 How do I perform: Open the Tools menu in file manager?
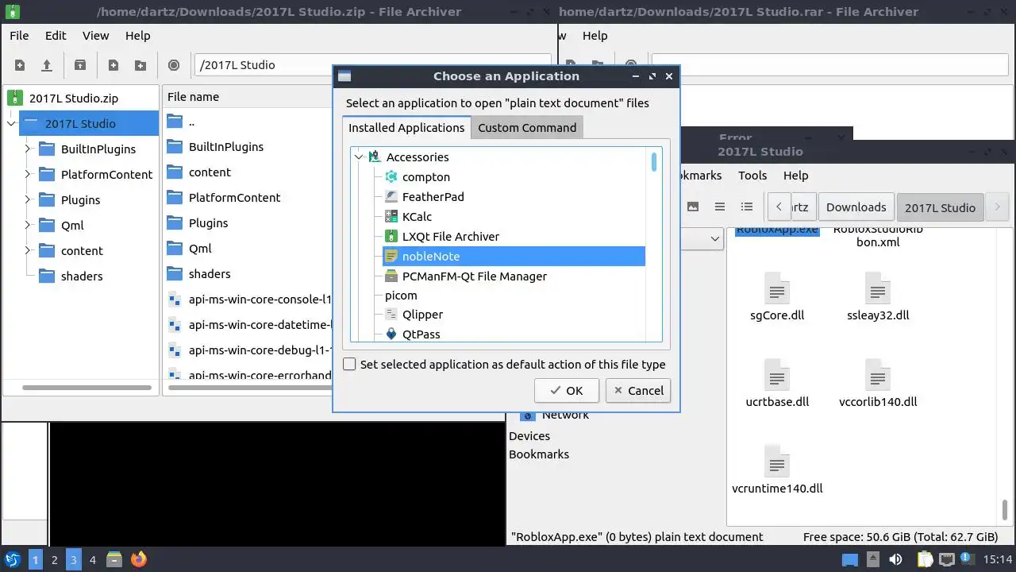752,176
